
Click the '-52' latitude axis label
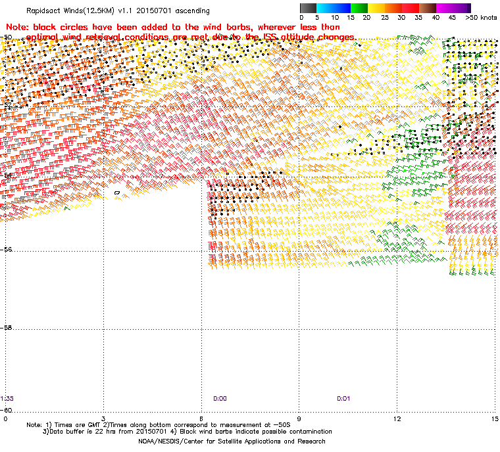point(6,104)
